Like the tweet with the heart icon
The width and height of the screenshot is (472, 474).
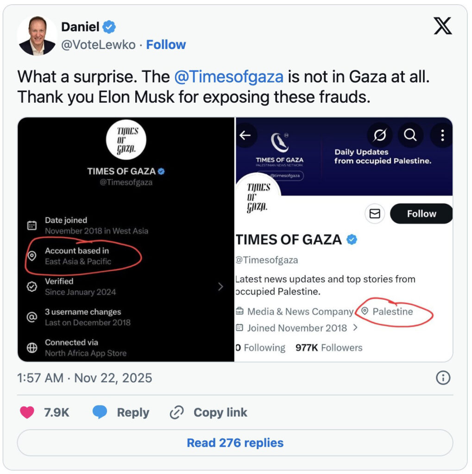tap(27, 412)
